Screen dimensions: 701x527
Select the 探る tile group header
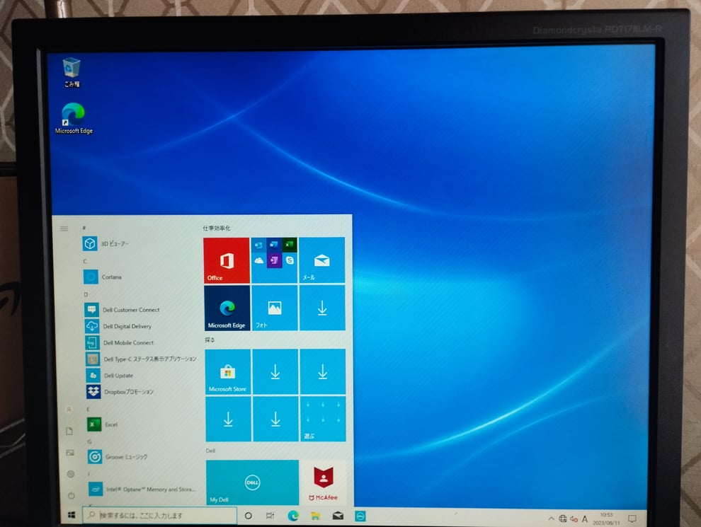pos(210,340)
